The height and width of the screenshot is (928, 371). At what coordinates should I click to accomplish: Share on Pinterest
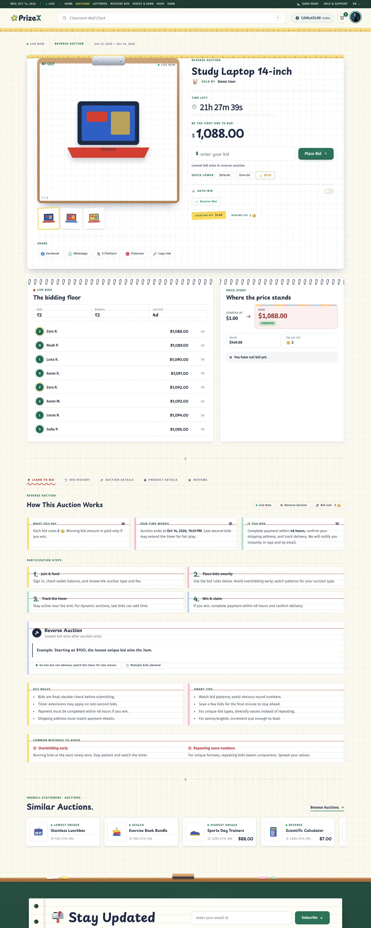click(135, 254)
